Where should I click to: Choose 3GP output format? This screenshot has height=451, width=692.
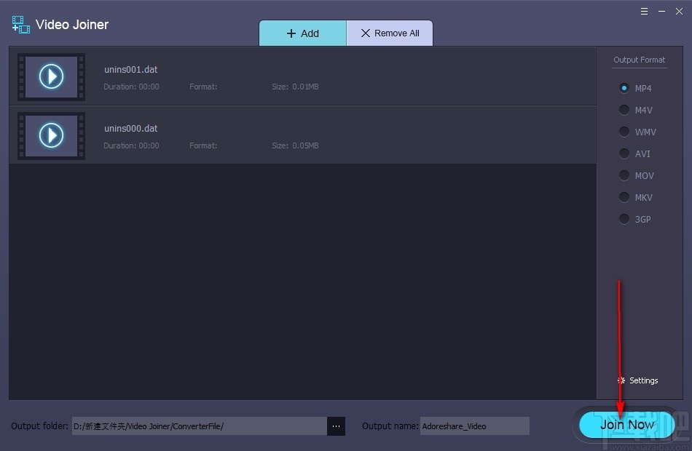pyautogui.click(x=624, y=219)
